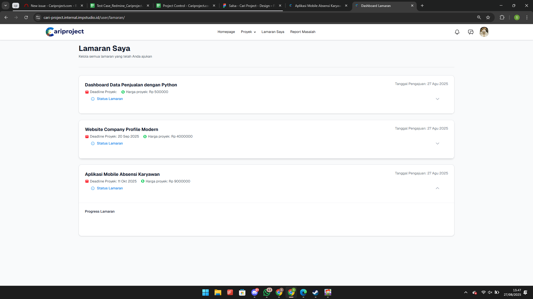533x299 pixels.
Task: Open the notifications bell icon
Action: pyautogui.click(x=457, y=32)
